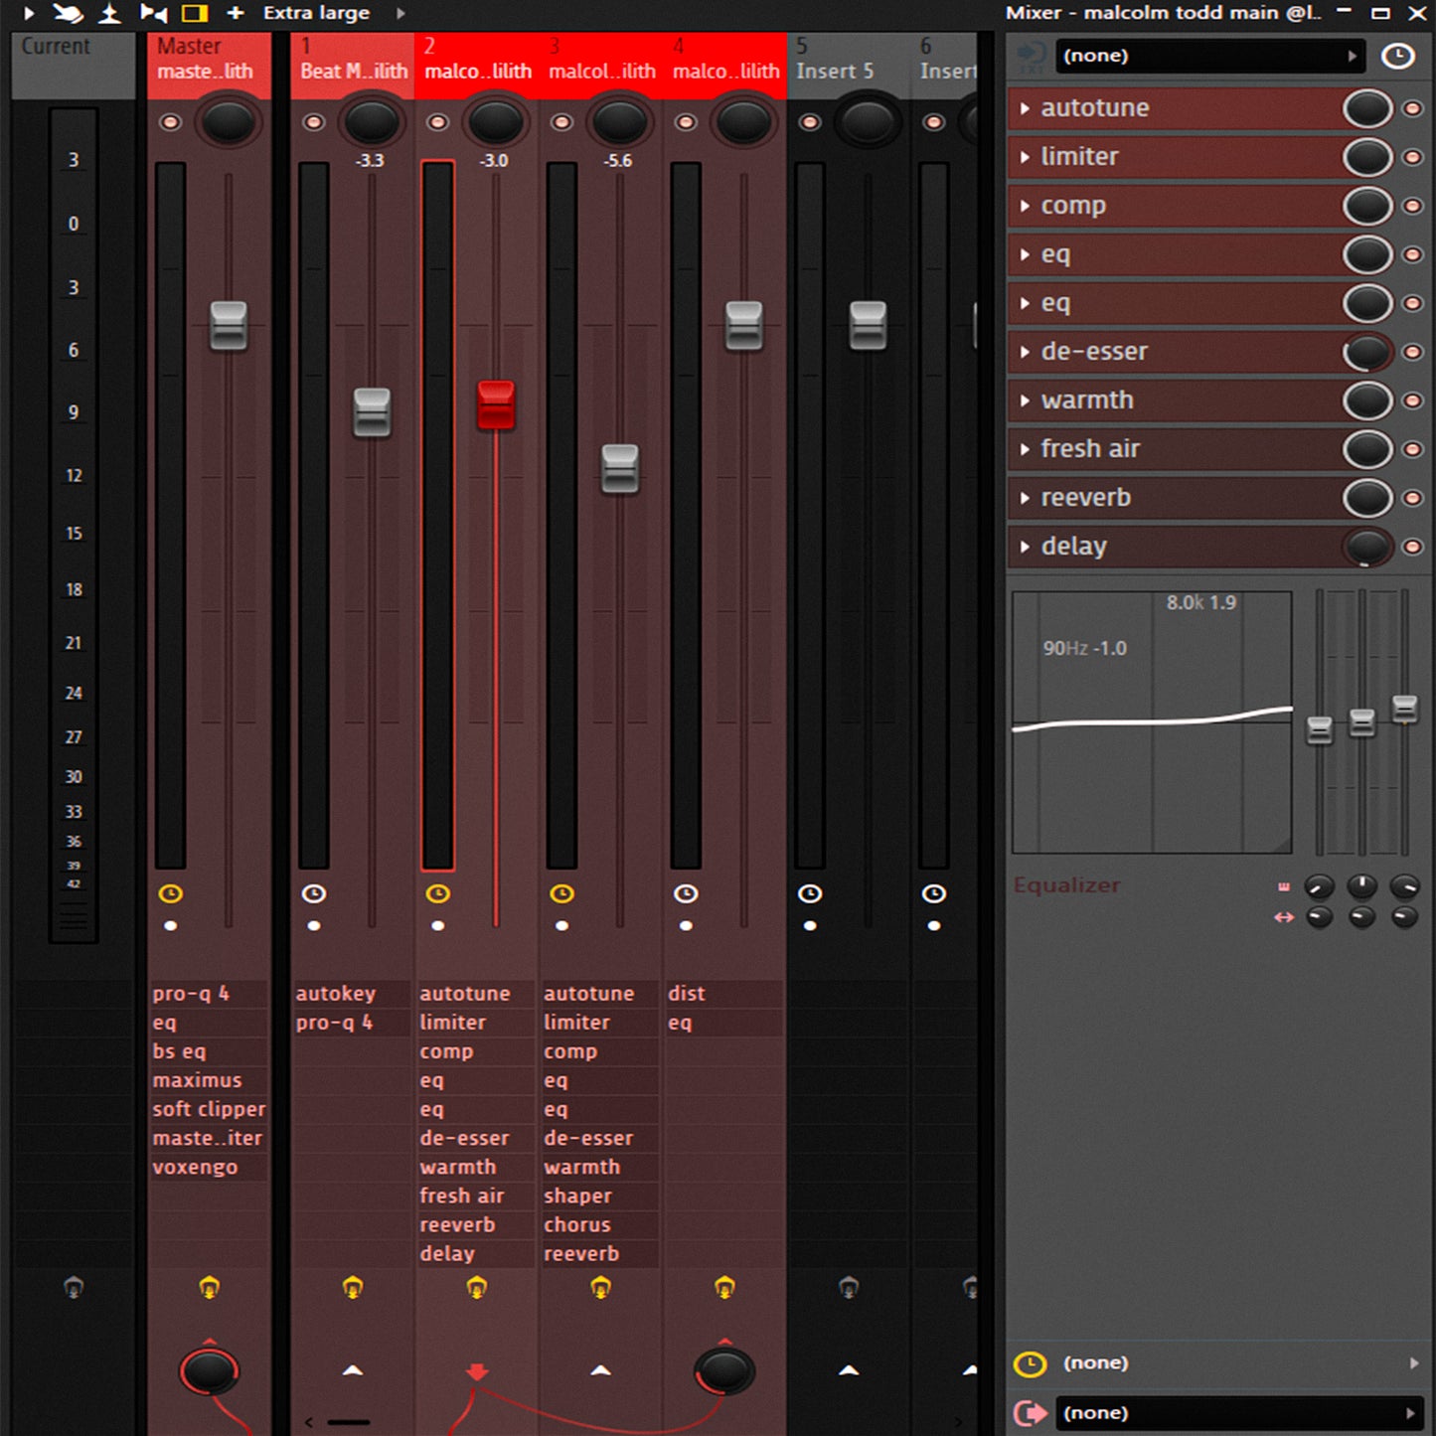Open the chorus plugin on track 3
Viewport: 1436px width, 1436px height.
(600, 1224)
